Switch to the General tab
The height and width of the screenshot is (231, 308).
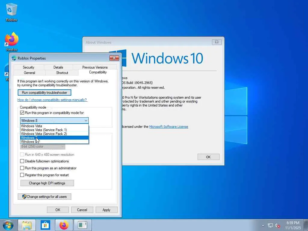pos(29,73)
